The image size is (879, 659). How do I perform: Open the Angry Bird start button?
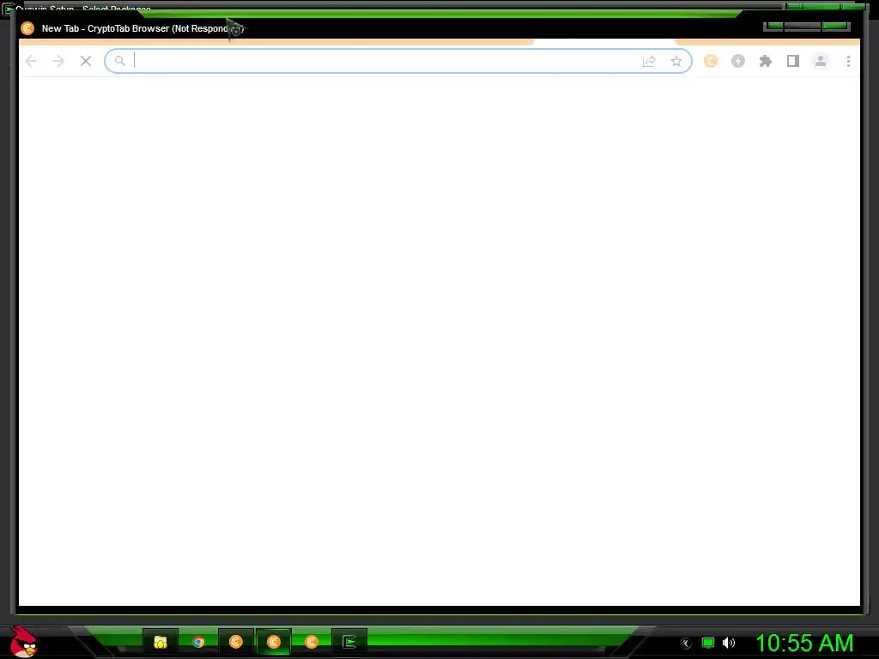click(23, 642)
